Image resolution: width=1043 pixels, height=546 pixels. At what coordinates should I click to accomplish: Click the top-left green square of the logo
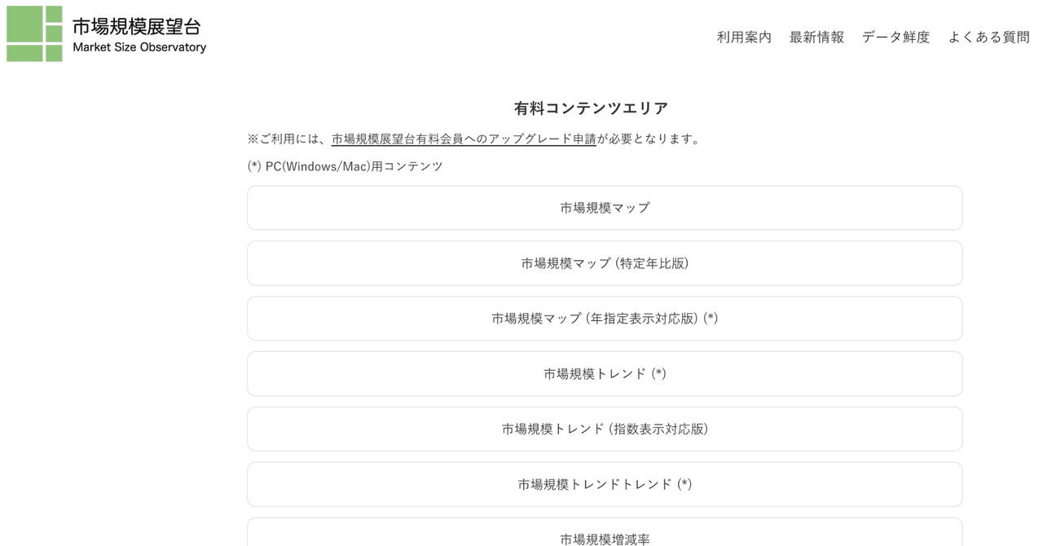coord(24,24)
